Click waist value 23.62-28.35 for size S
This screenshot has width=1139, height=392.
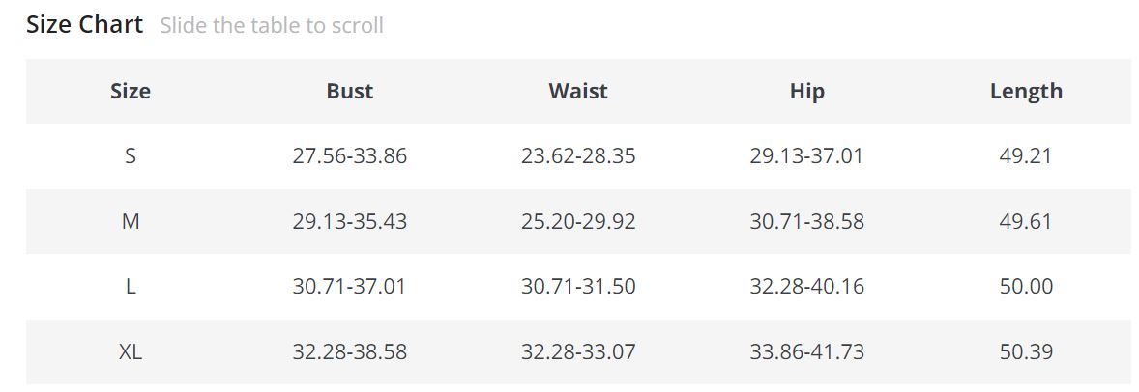(578, 155)
